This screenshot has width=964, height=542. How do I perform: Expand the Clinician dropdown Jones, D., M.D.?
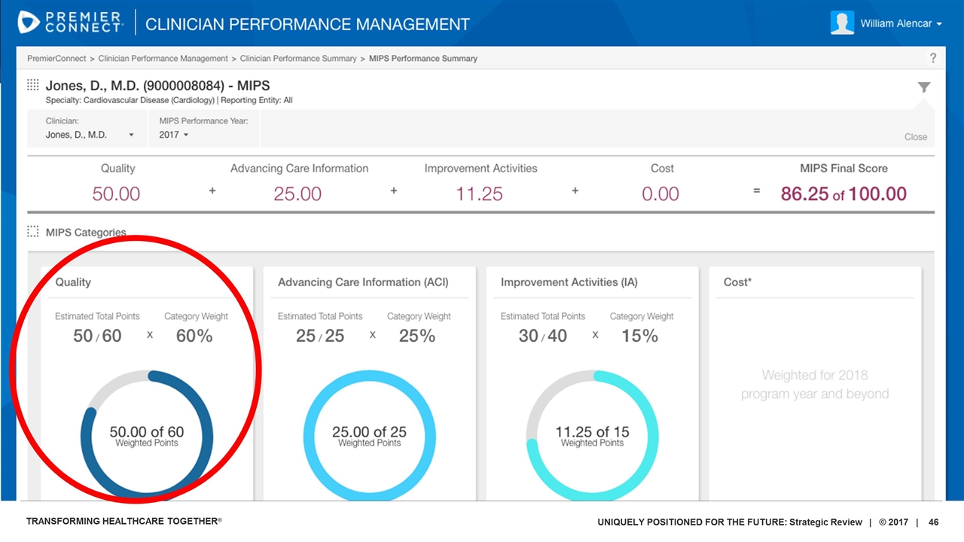[90, 135]
